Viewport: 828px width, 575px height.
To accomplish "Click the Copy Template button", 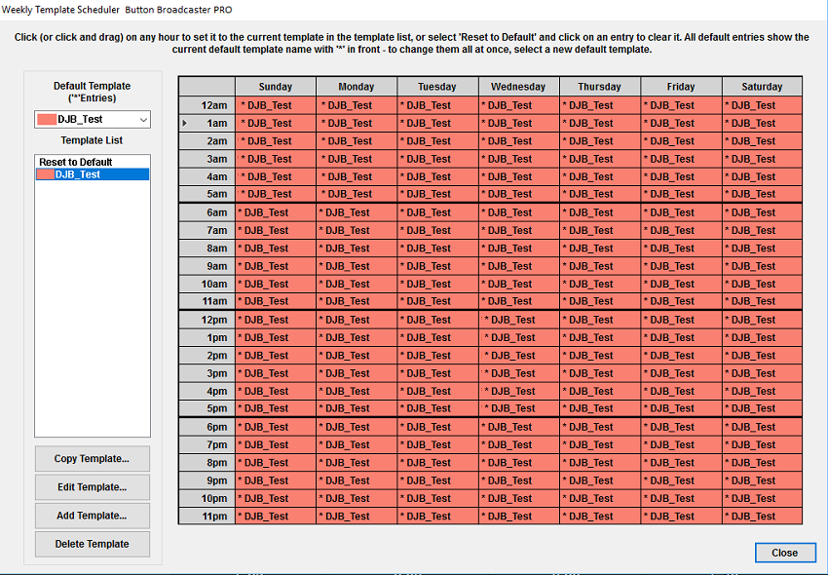I will [x=93, y=459].
